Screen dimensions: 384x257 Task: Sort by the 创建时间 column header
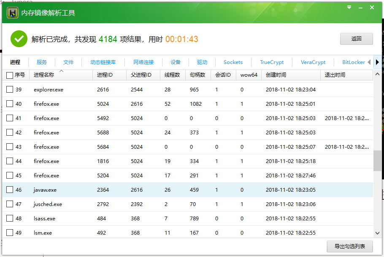(291, 75)
